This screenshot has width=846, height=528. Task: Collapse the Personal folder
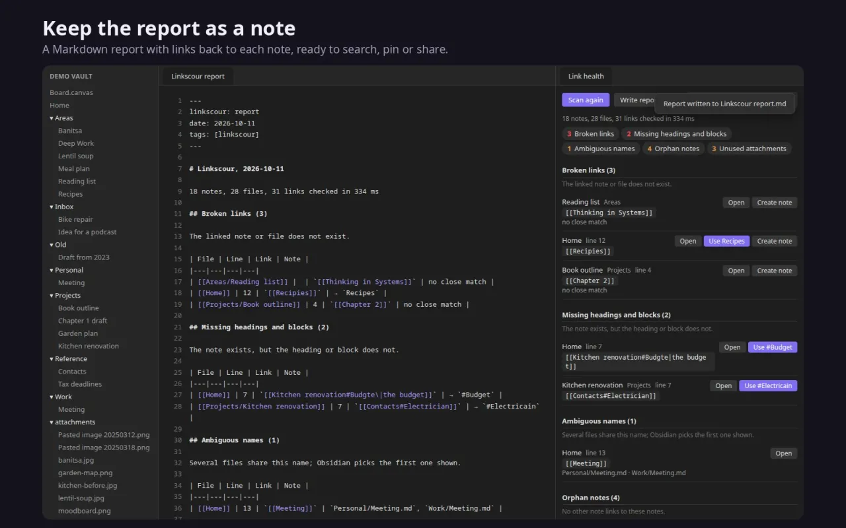pos(66,270)
